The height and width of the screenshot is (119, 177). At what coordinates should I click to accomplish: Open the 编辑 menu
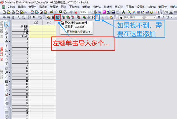click(21, 7)
